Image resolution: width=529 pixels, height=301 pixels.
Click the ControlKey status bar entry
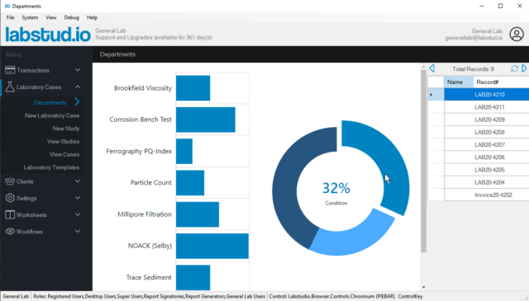tap(410, 296)
